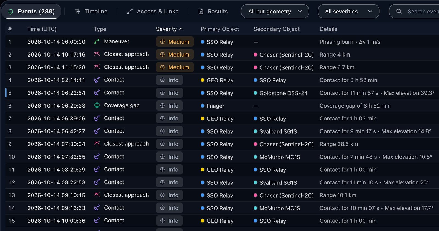Click contact icon in the 10:00:36 row
Viewport: 439px width, 231px height.
click(x=97, y=220)
